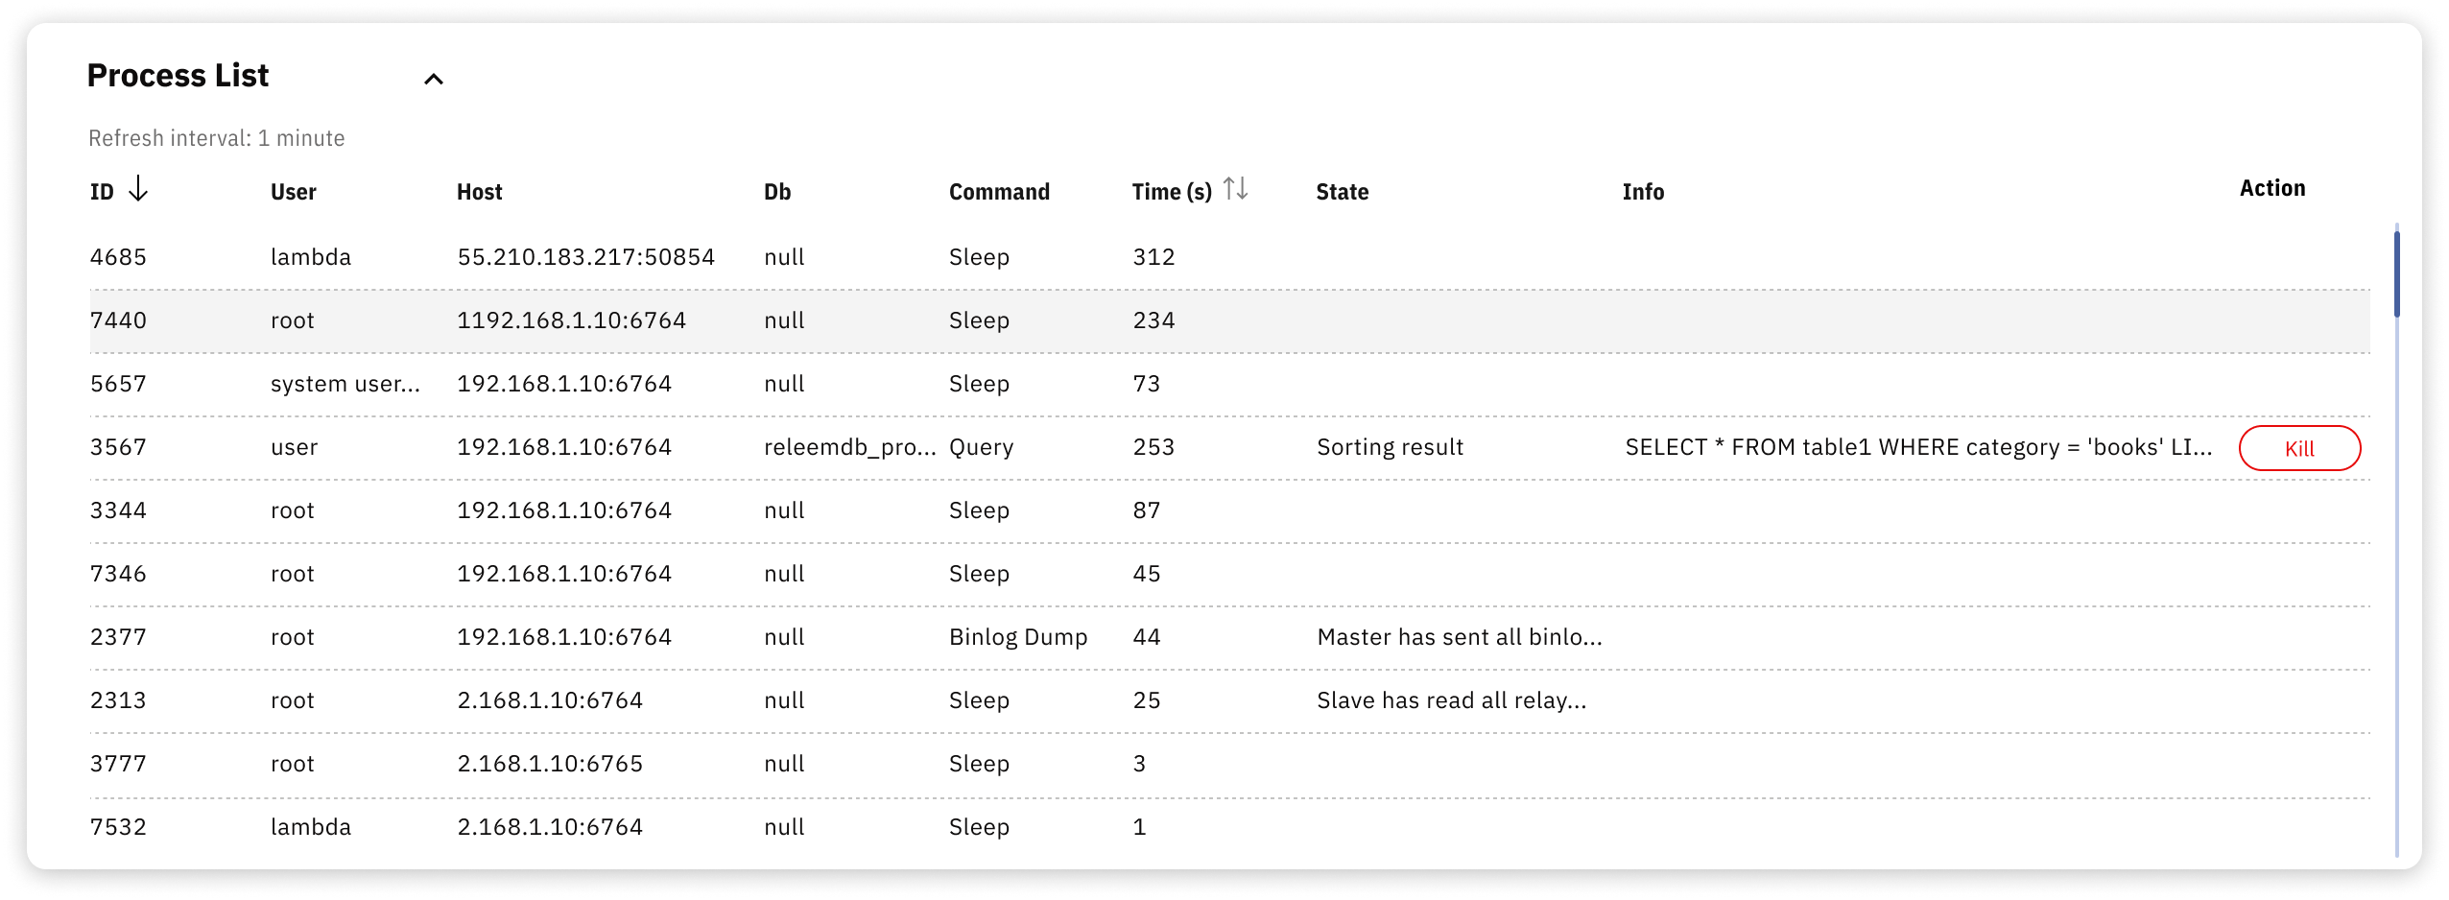
Task: Click the Db column header
Action: tap(777, 192)
